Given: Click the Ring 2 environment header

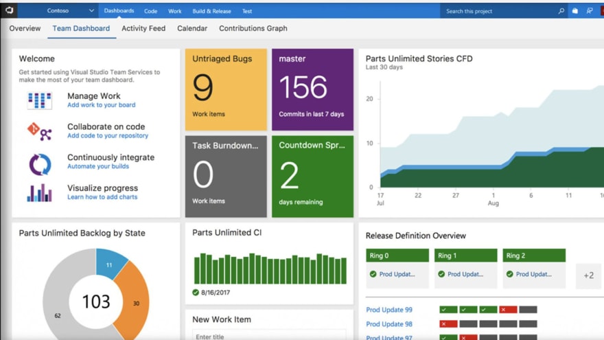Looking at the screenshot, I should (534, 256).
